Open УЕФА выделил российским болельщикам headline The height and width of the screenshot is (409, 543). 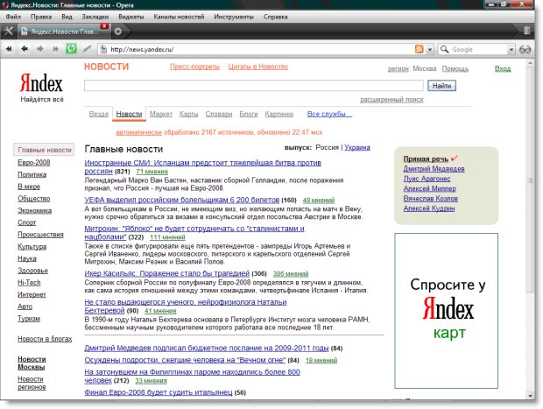182,200
